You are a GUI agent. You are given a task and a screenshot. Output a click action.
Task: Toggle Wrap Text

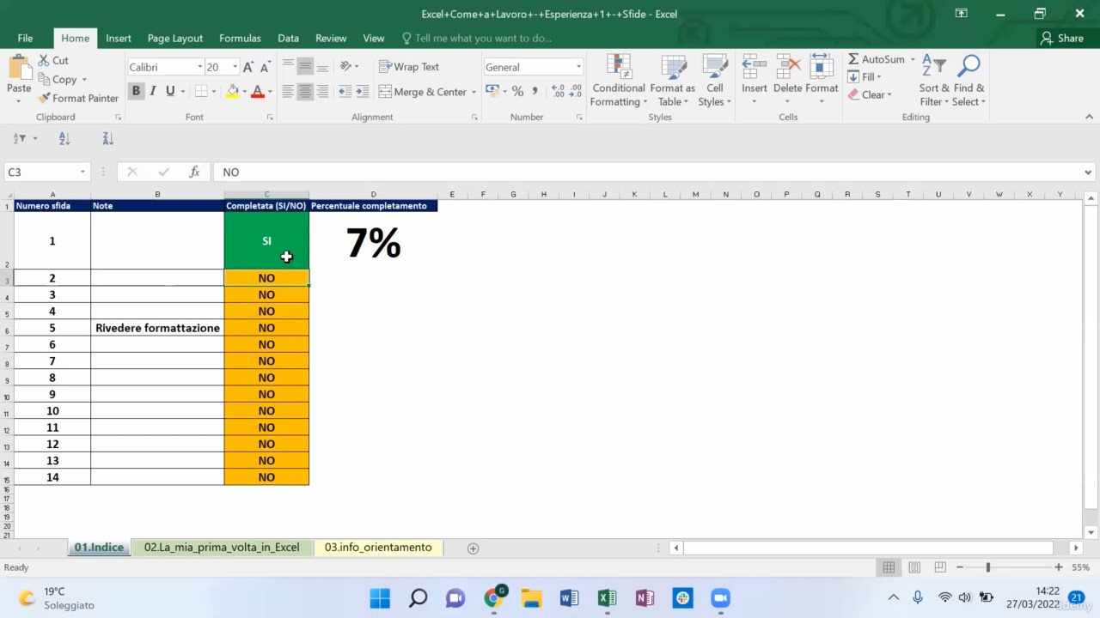click(409, 67)
